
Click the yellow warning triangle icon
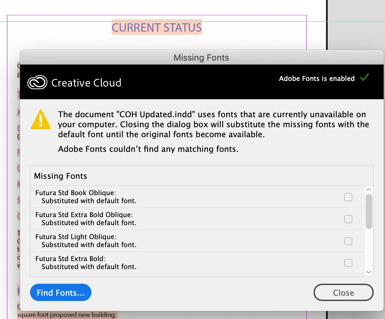[41, 120]
